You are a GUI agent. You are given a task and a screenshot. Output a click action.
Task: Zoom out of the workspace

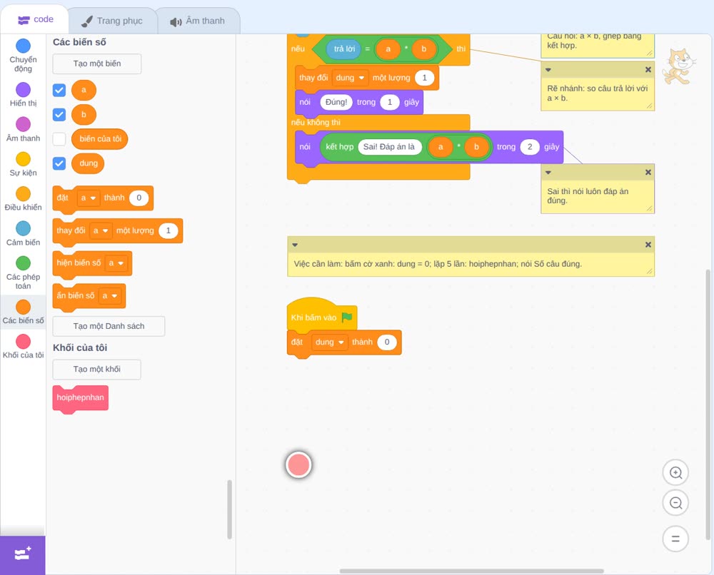pyautogui.click(x=675, y=503)
